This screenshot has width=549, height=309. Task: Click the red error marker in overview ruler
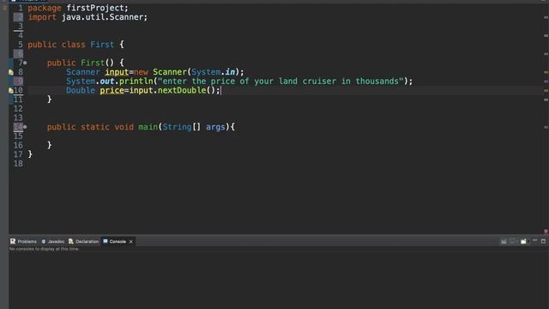pyautogui.click(x=546, y=231)
